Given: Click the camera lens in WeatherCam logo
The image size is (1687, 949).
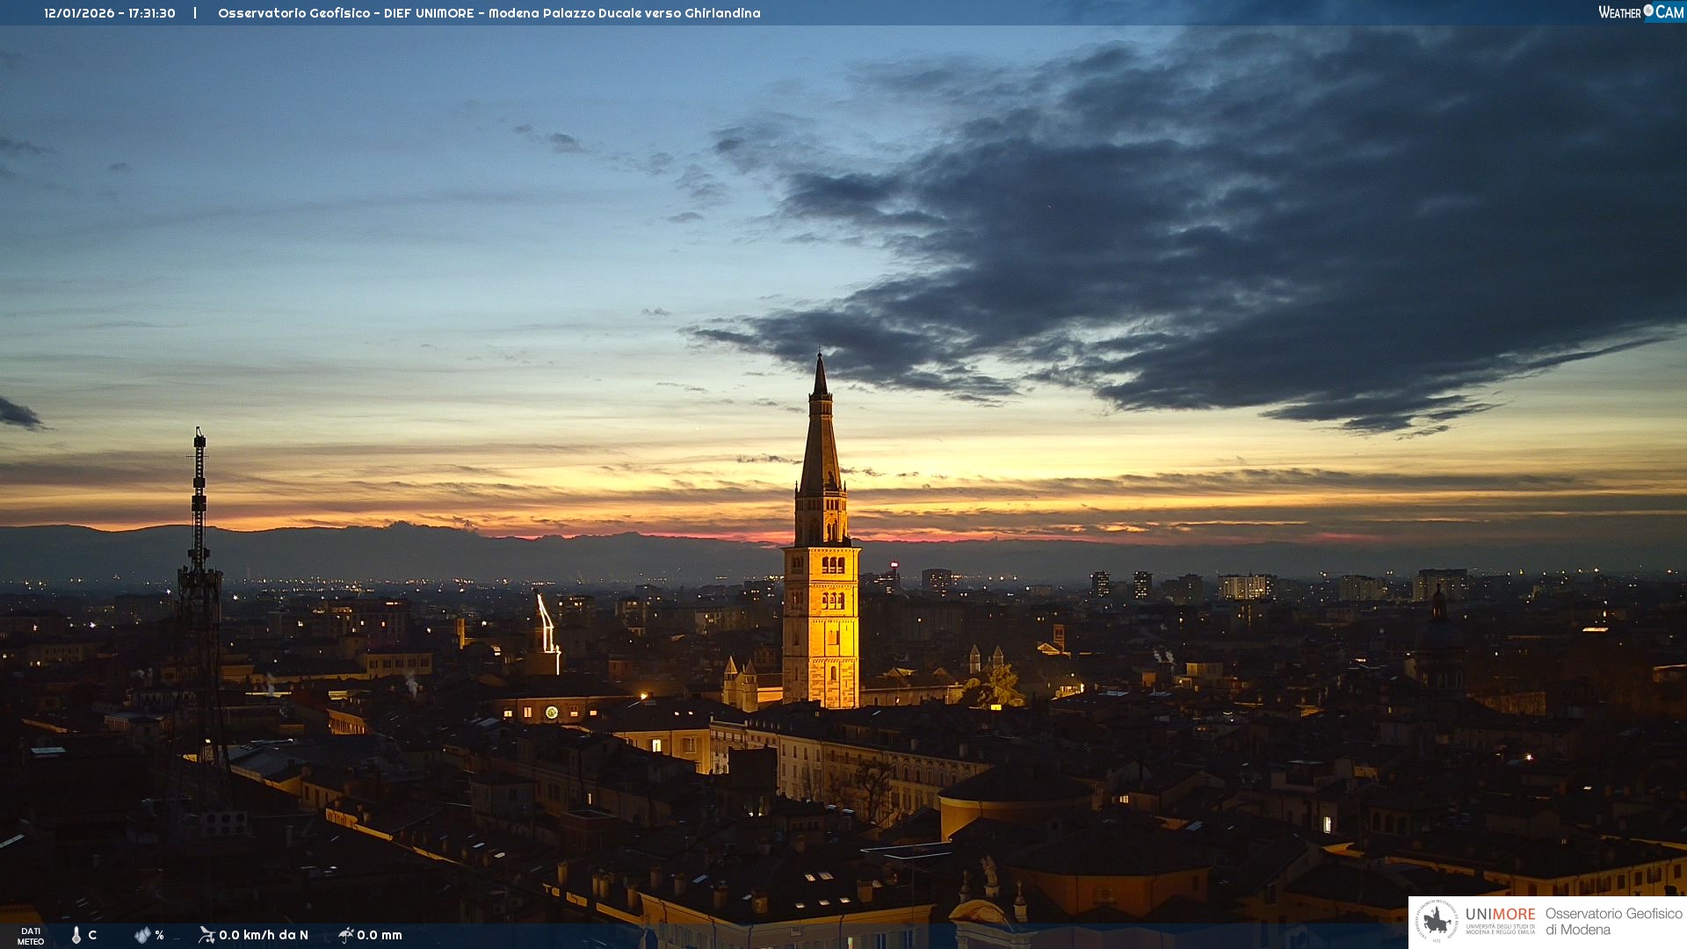Looking at the screenshot, I should coord(1648,11).
